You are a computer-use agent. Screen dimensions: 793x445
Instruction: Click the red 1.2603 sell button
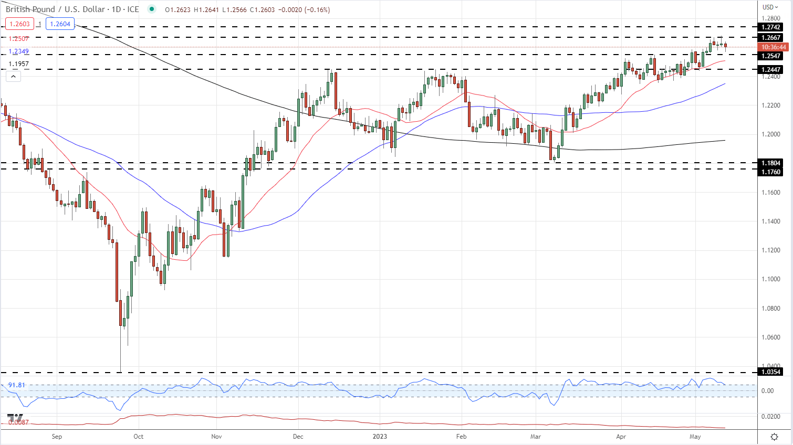[x=19, y=24]
